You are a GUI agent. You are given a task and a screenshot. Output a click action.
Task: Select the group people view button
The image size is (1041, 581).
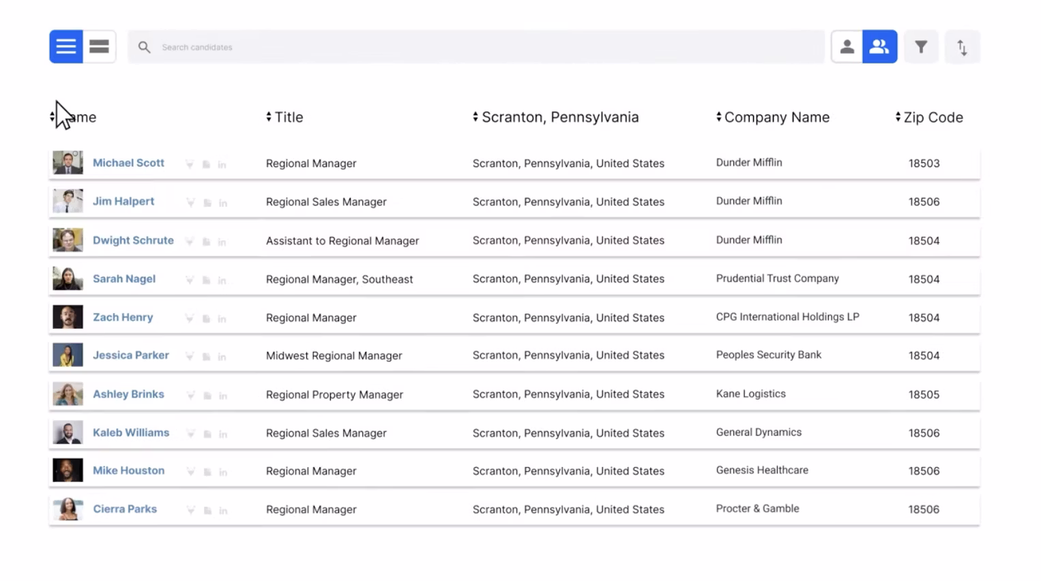click(x=879, y=47)
